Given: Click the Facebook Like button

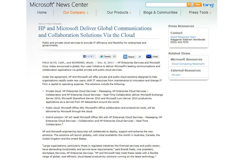Looking at the screenshot, I should pos(88,56).
